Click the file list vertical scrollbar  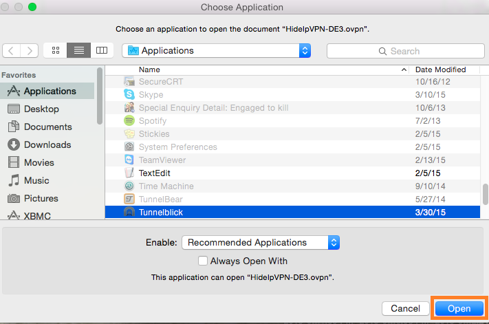click(x=485, y=194)
